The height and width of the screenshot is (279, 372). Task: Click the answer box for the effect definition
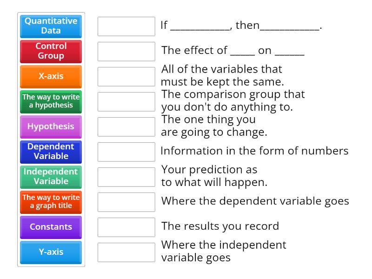point(126,51)
